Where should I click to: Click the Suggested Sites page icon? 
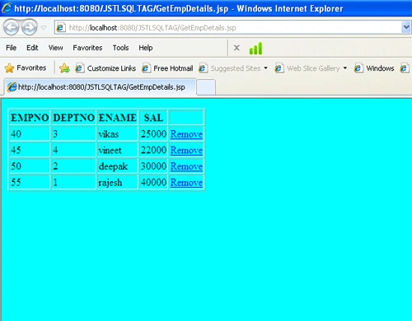[203, 68]
